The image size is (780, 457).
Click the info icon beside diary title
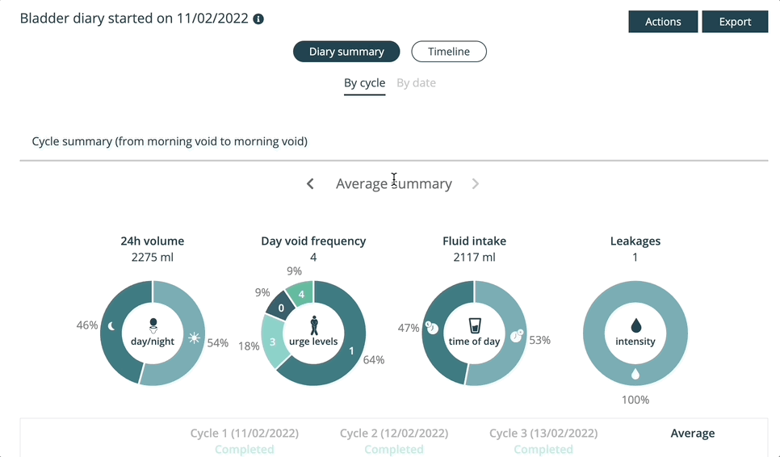tap(258, 19)
